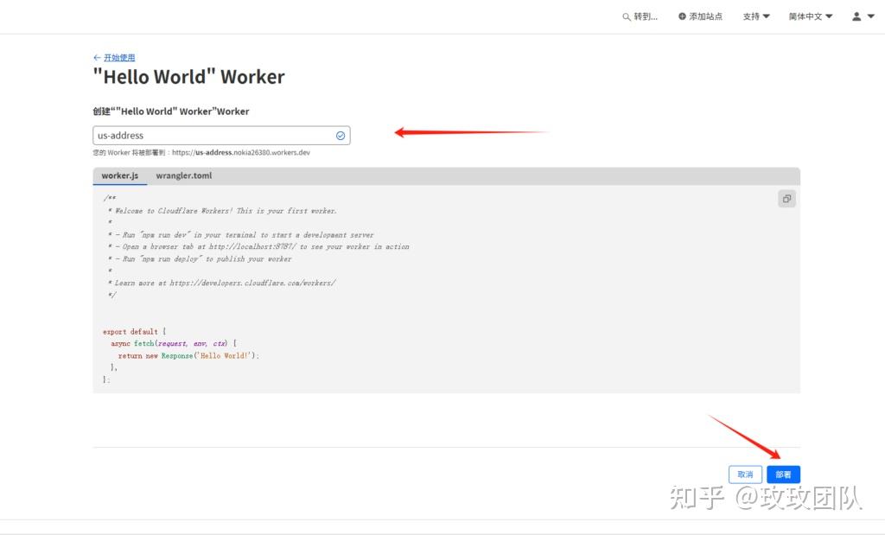Screen dimensions: 885x535
Task: Open the 简体中文 language dropdown
Action: coord(810,16)
